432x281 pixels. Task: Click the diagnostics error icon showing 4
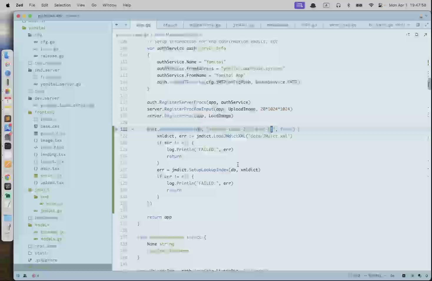(x=35, y=276)
